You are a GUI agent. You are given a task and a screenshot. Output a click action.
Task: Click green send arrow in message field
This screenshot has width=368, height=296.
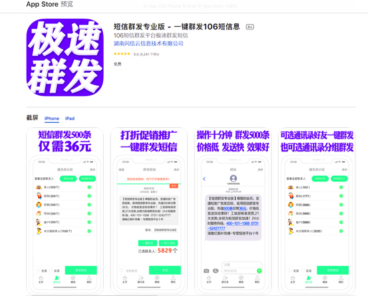tap(259, 271)
